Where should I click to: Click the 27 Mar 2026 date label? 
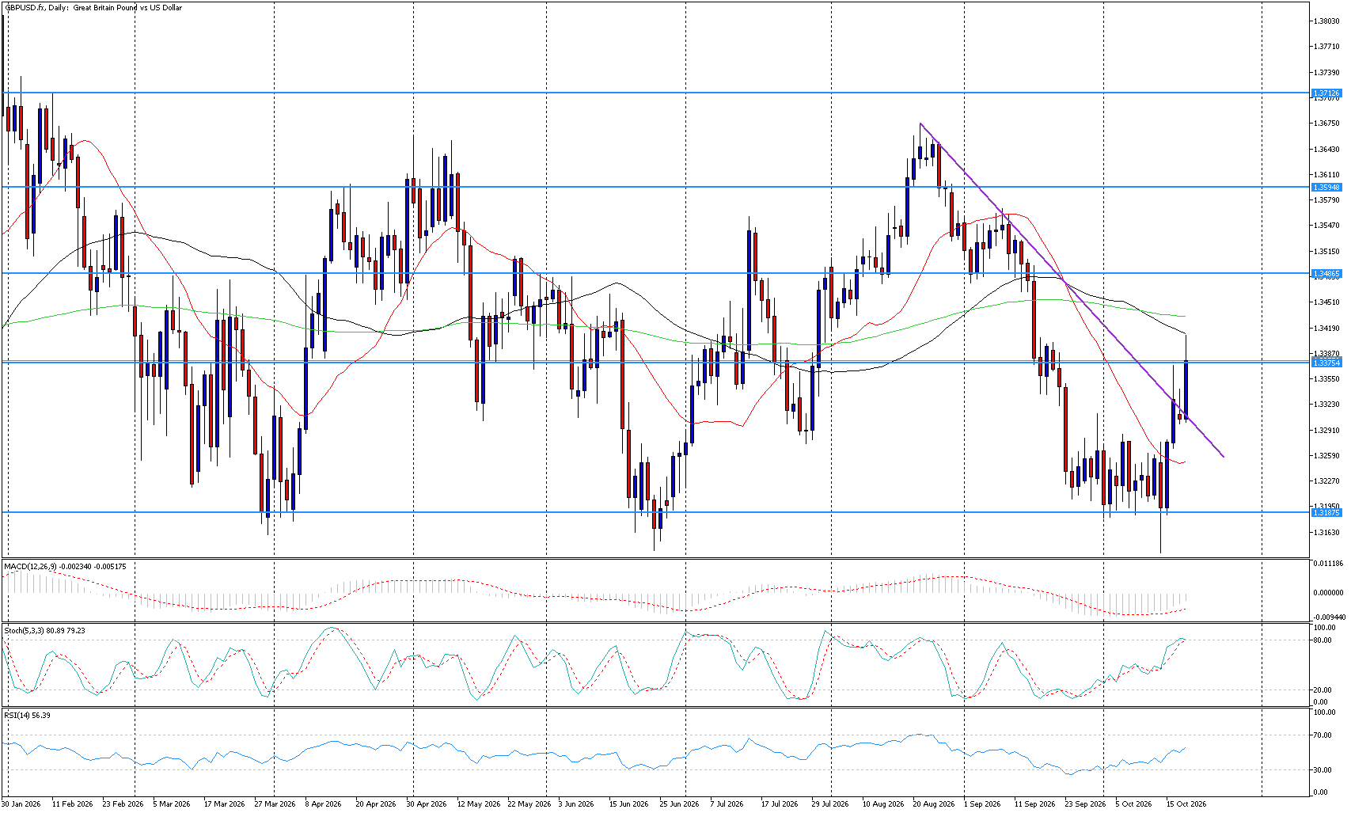[275, 804]
